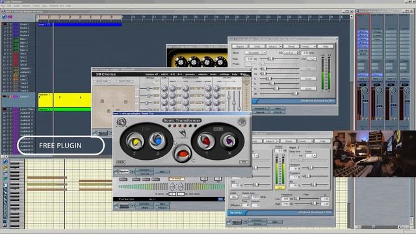Click the Reset button in the fx:delay window
This screenshot has width=416, height=234.
[x=289, y=141]
